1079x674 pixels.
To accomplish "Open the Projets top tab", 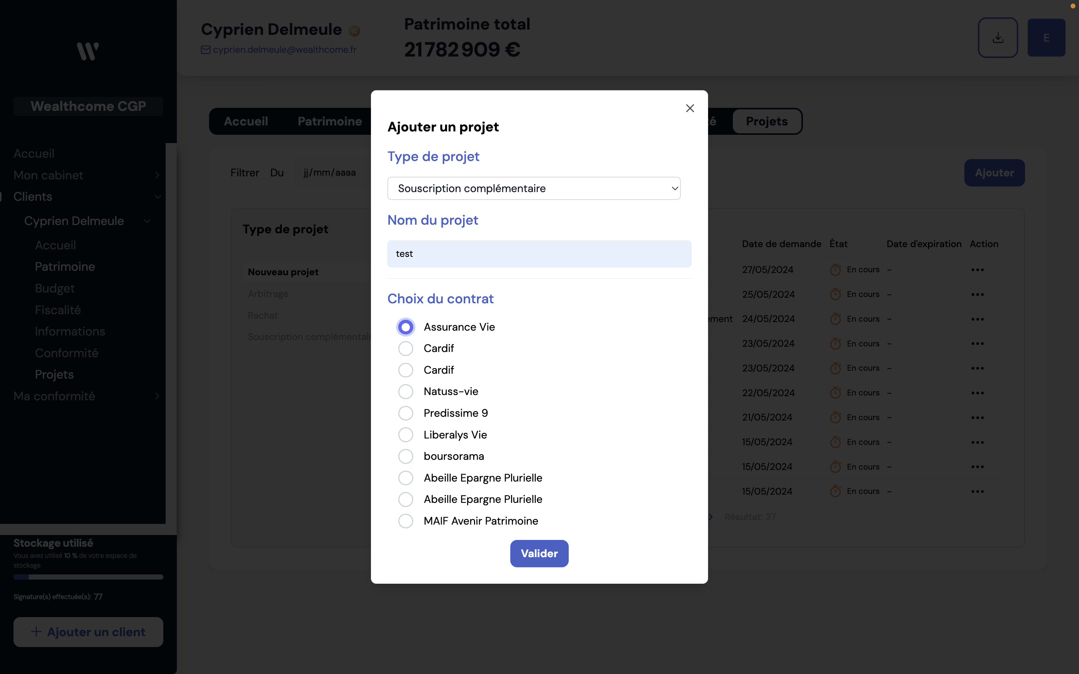I will pyautogui.click(x=767, y=121).
